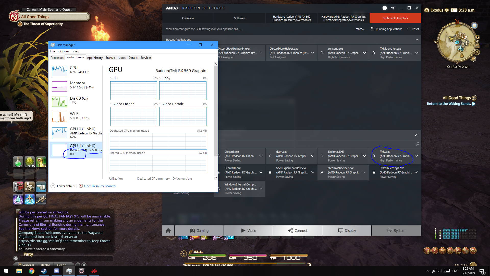Open steamwebhelper.exe profile dropdown
The height and width of the screenshot is (276, 490).
(x=364, y=172)
